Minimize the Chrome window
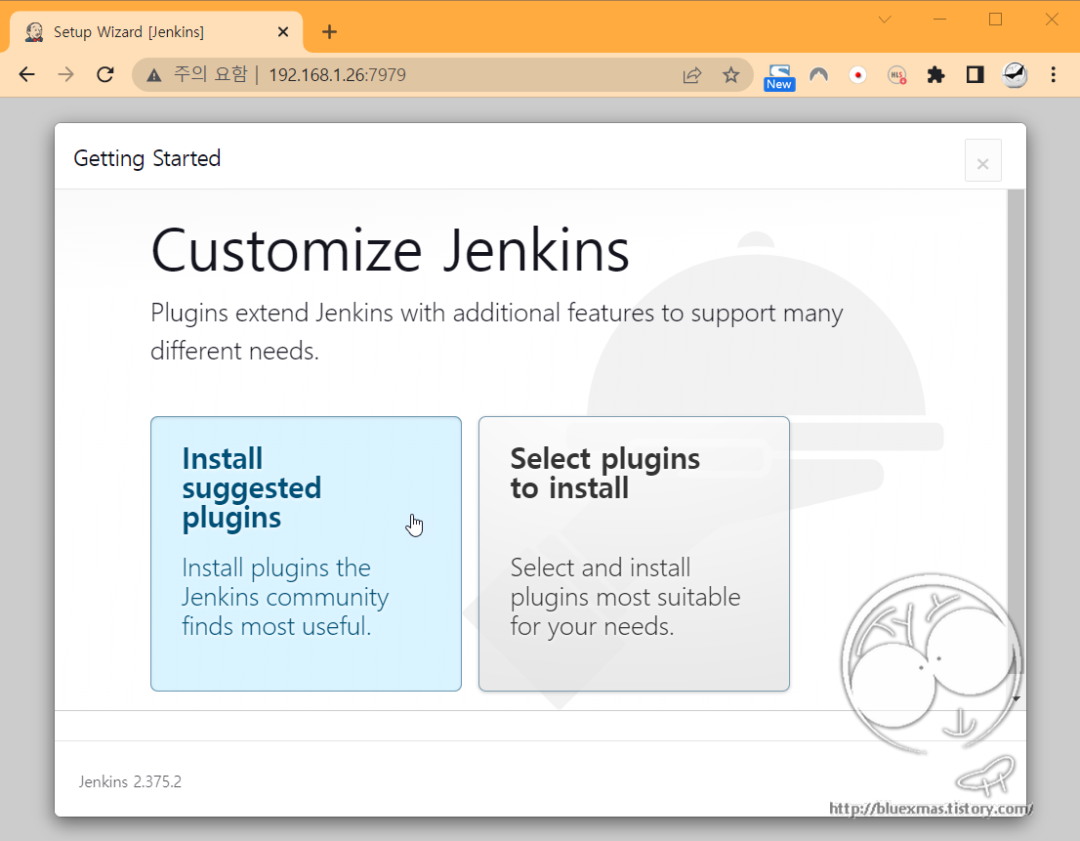Image resolution: width=1080 pixels, height=841 pixels. coord(941,20)
